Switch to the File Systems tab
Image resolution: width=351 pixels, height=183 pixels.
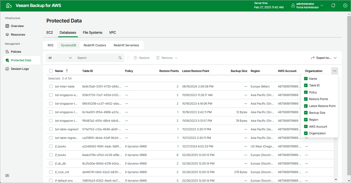point(93,32)
